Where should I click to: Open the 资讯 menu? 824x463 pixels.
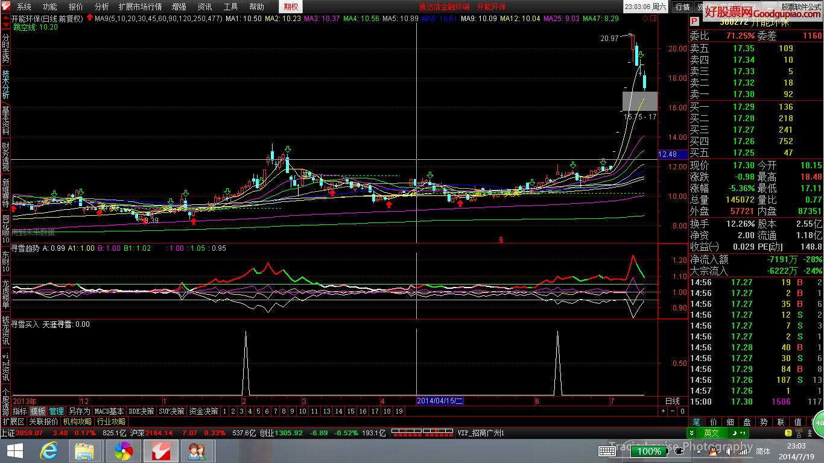click(205, 7)
